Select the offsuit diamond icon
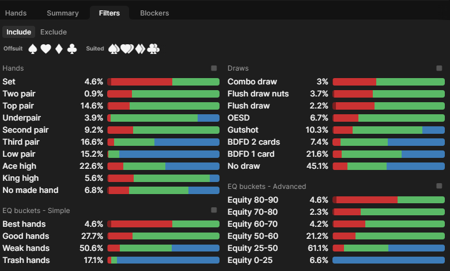This screenshot has width=450, height=271. [59, 49]
